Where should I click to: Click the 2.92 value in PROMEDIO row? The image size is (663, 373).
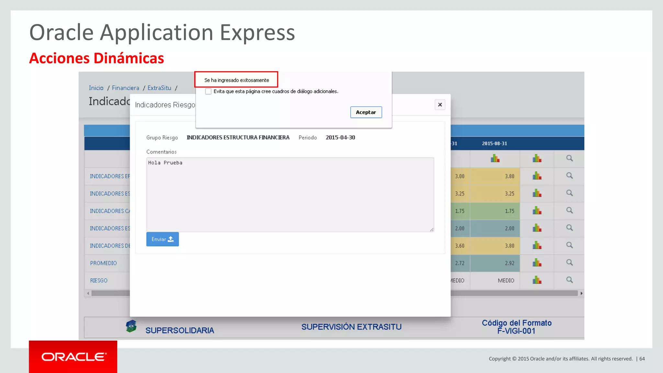(510, 263)
